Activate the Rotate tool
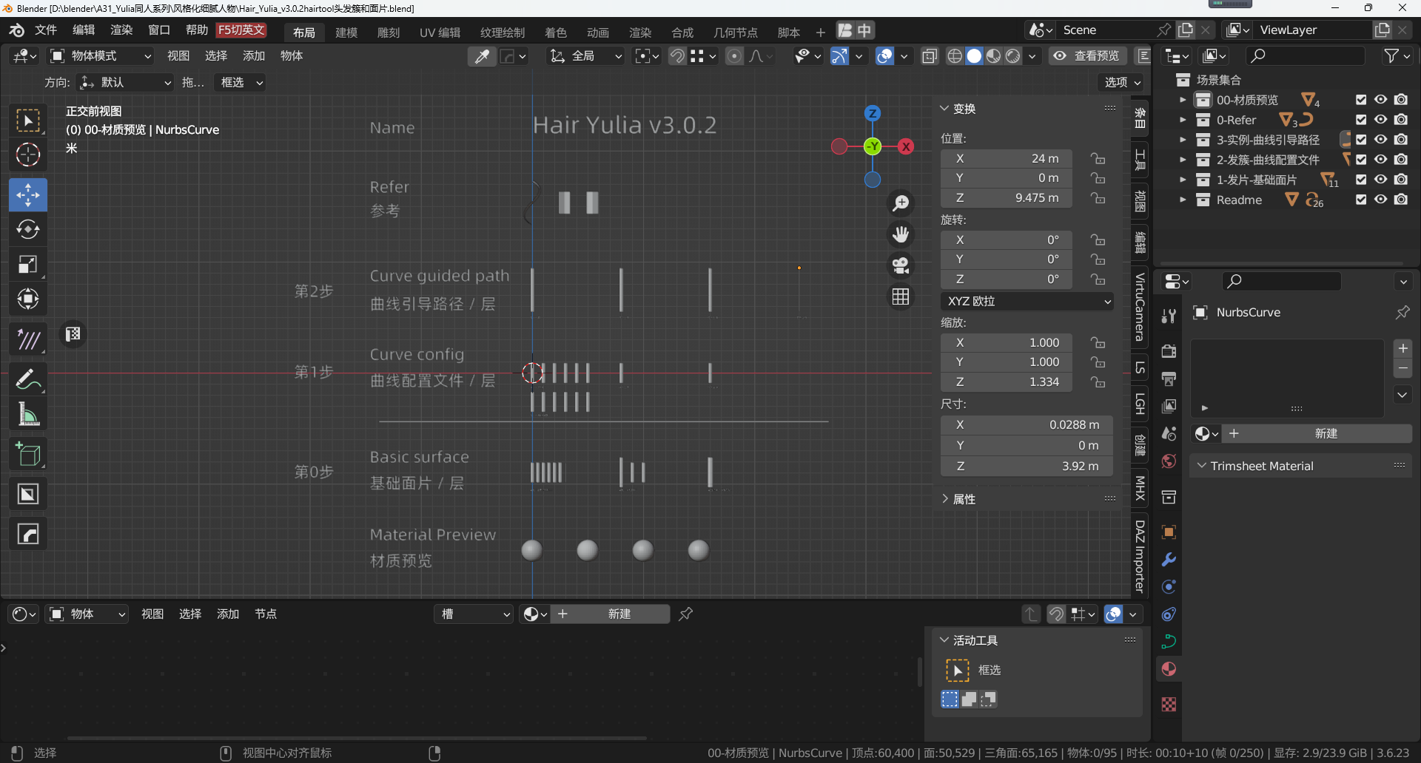1421x763 pixels. (x=28, y=230)
